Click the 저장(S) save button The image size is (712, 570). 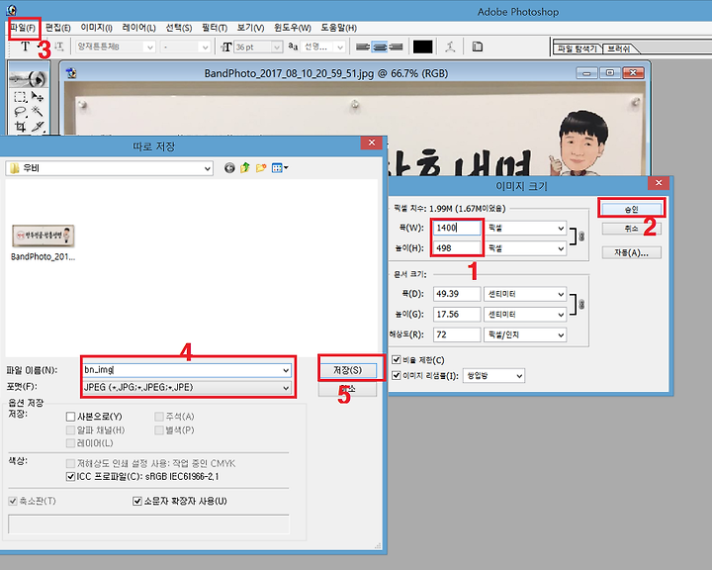click(x=348, y=370)
